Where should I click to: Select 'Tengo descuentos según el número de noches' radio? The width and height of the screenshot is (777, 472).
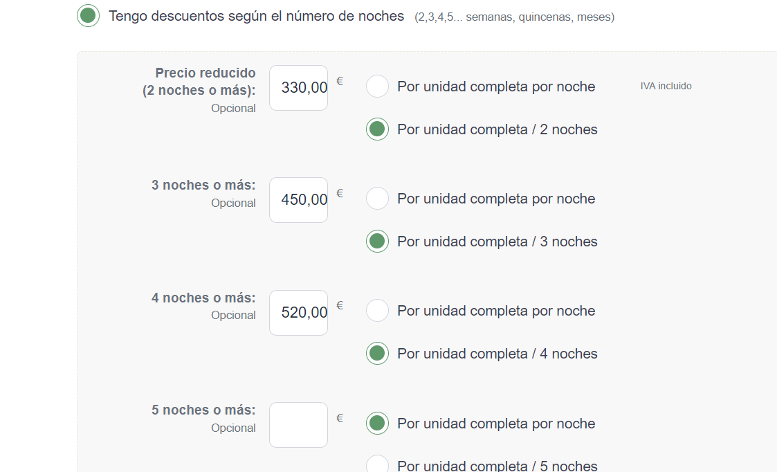point(88,15)
